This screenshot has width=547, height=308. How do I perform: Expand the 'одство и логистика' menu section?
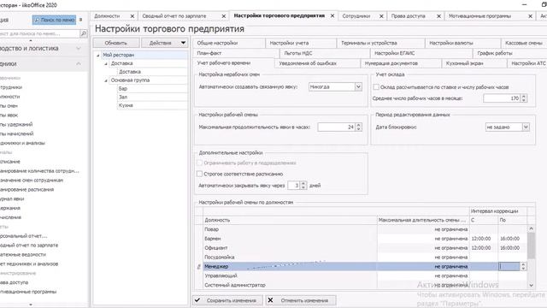pos(79,48)
